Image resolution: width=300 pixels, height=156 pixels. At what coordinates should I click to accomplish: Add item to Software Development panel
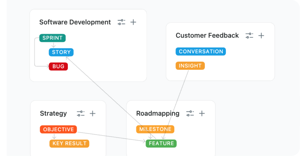(133, 22)
